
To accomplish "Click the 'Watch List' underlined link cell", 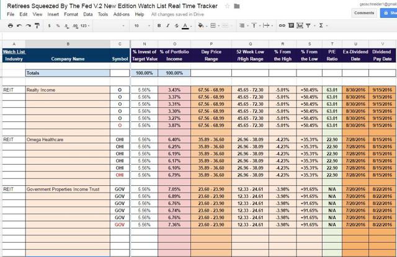I will (x=14, y=52).
